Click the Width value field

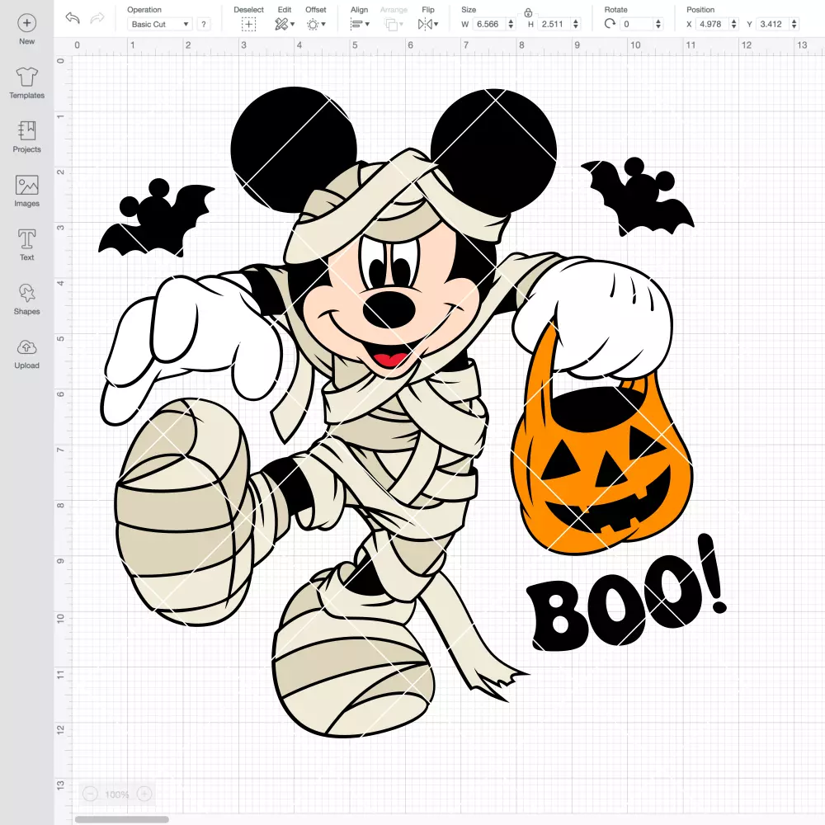click(x=488, y=24)
